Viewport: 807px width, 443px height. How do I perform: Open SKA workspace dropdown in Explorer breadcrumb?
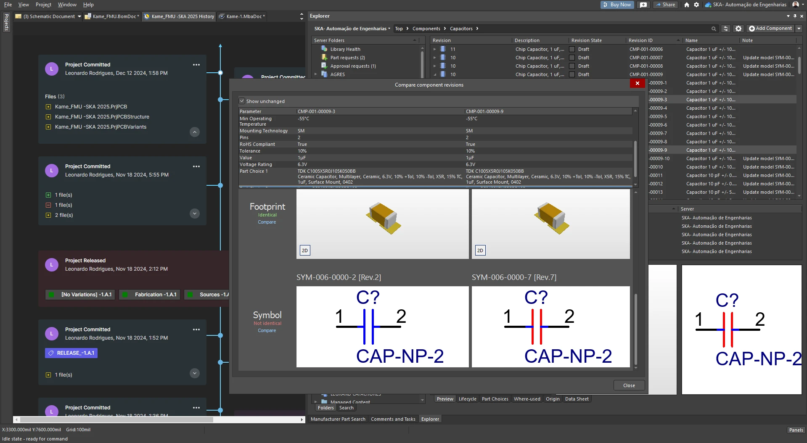(x=389, y=29)
